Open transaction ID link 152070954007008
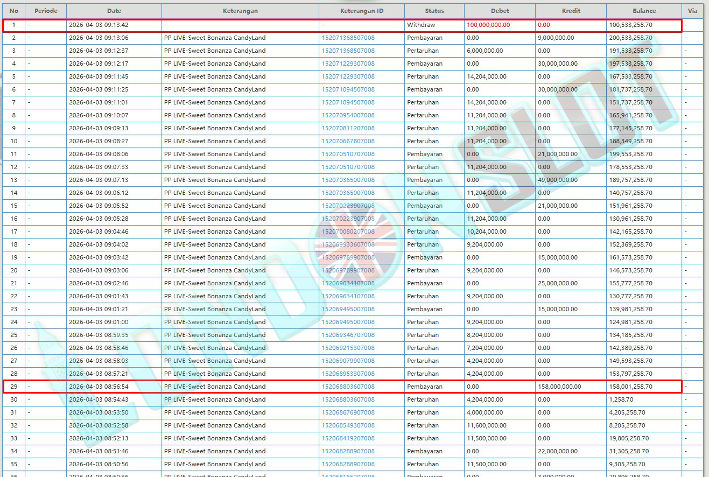This screenshot has height=477, width=709. (x=348, y=115)
